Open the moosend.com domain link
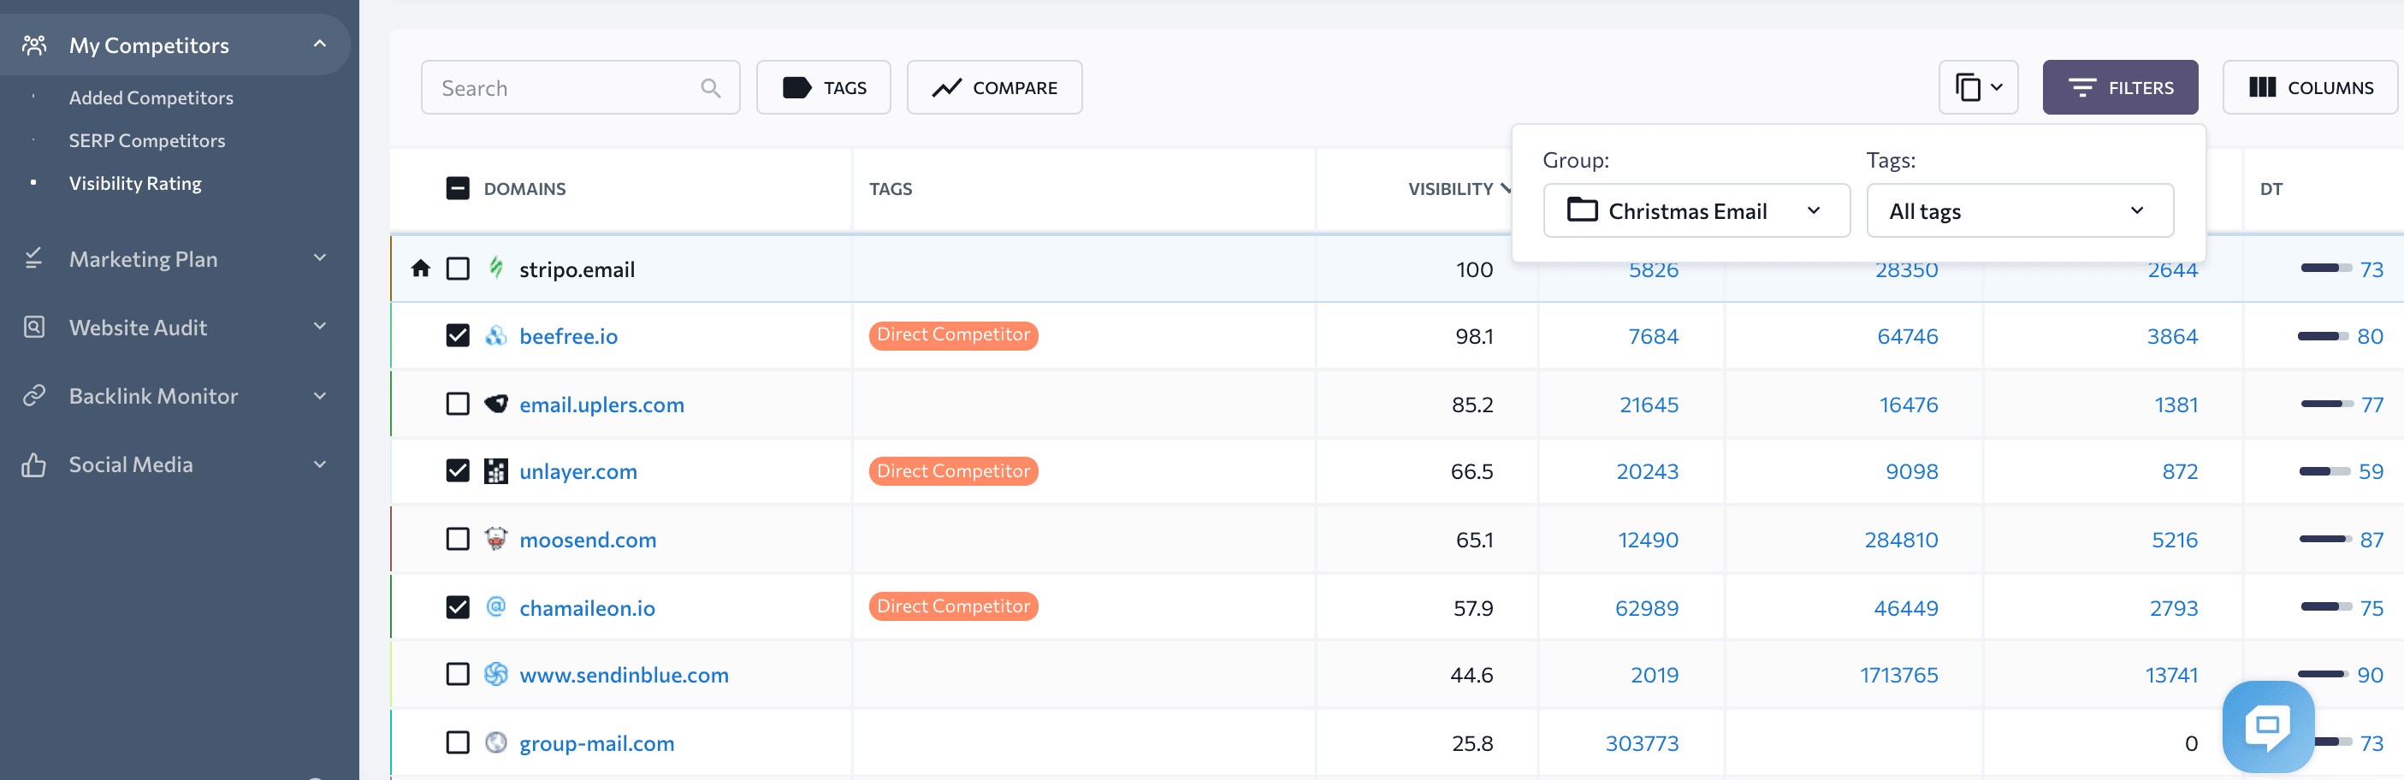Screen dimensions: 2404x780 point(588,540)
